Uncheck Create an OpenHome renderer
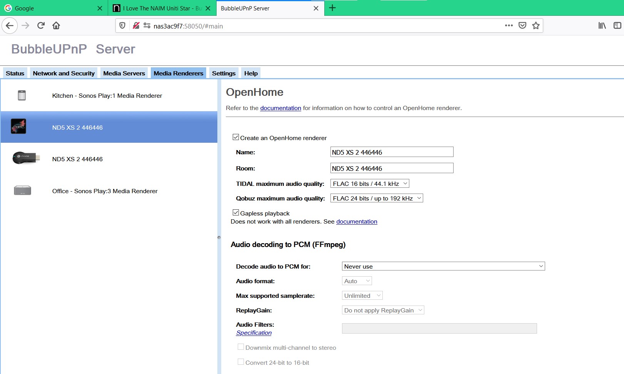The image size is (624, 374). click(x=236, y=137)
